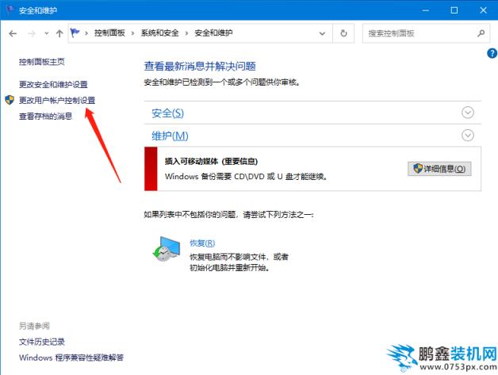Screen dimensions: 498x375
Task: Open 更改用户帐户控制设置
Action: click(x=57, y=101)
